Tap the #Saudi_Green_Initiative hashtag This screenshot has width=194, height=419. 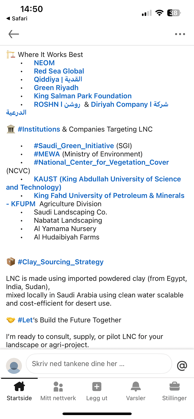click(74, 146)
